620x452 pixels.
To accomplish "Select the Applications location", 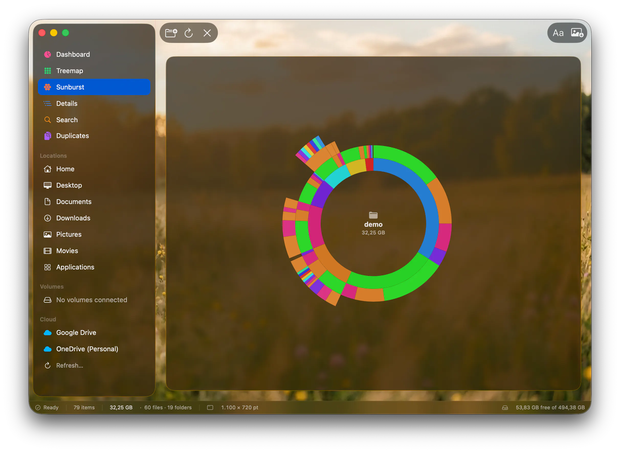I will pos(94,267).
